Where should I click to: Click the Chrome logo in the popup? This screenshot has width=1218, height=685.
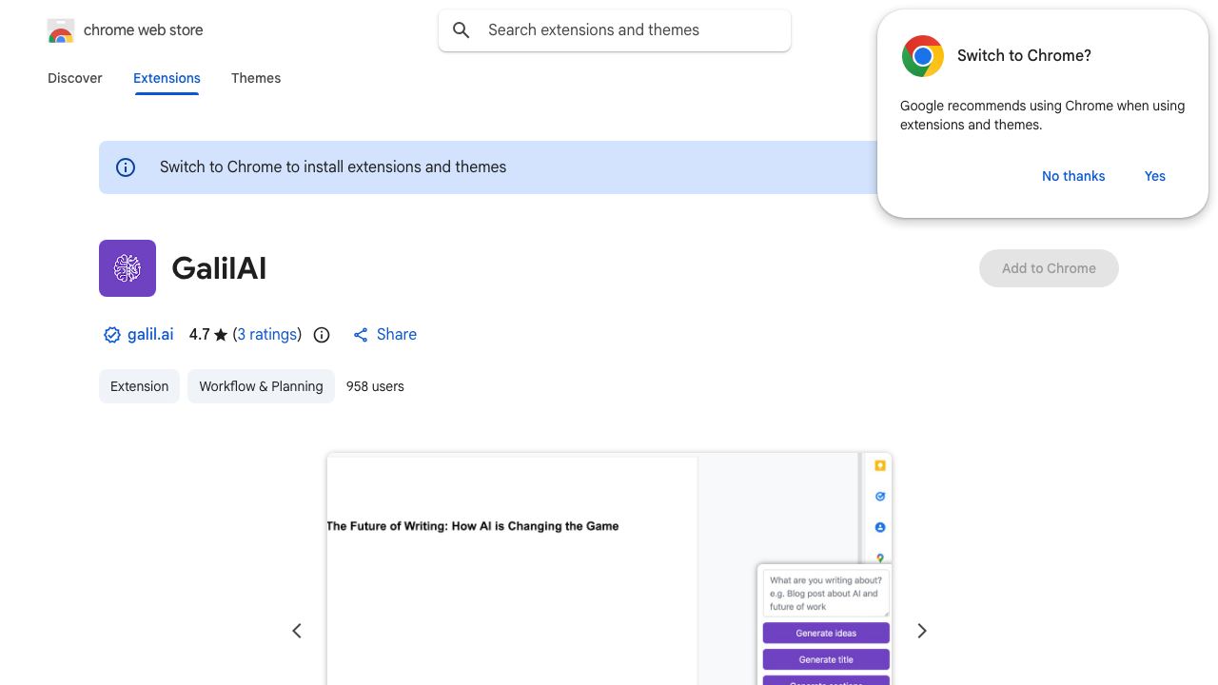(x=923, y=56)
